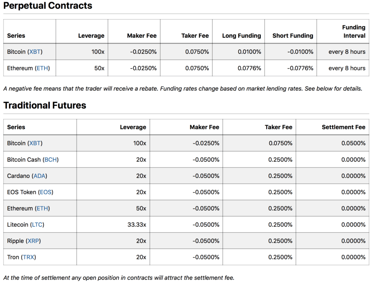Screen dimensions: 373x285
Task: Select the Funding Interval column header
Action: pyautogui.click(x=353, y=31)
